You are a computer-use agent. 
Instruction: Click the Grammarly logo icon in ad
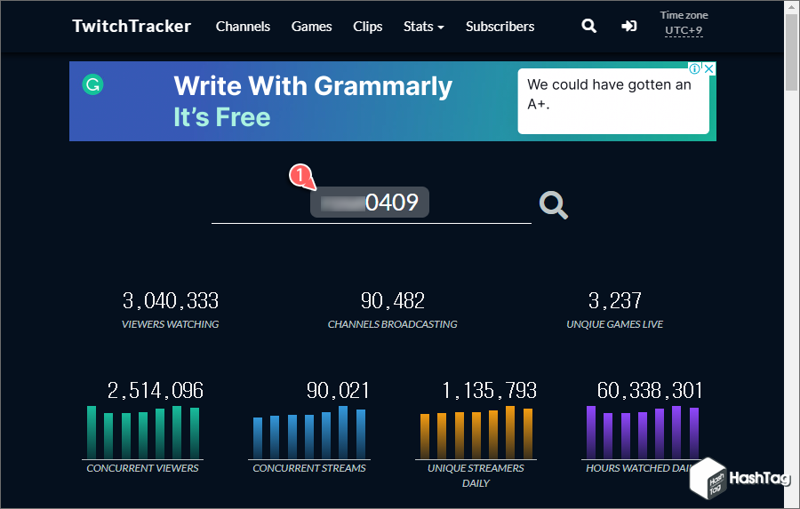click(92, 84)
